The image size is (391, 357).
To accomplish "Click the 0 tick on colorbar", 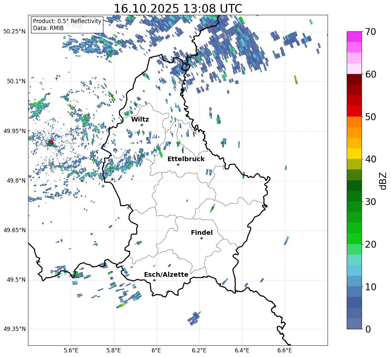I will tap(368, 329).
